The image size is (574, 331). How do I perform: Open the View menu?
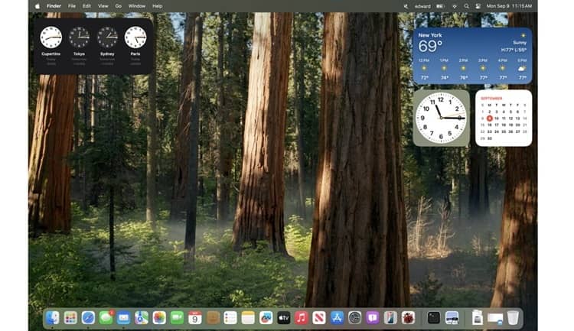click(103, 6)
